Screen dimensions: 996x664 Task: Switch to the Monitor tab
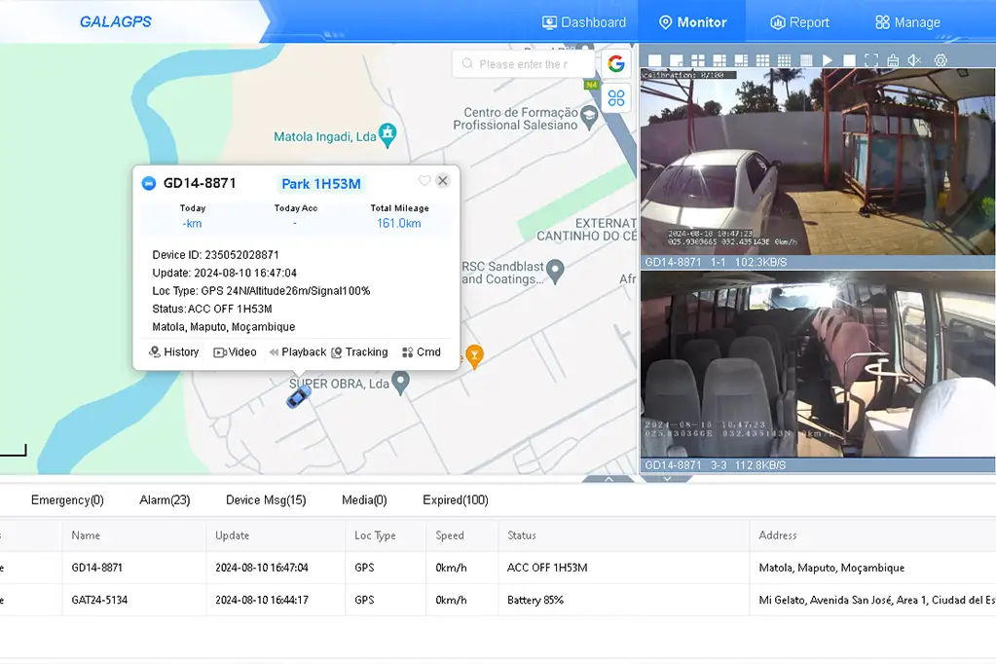692,22
